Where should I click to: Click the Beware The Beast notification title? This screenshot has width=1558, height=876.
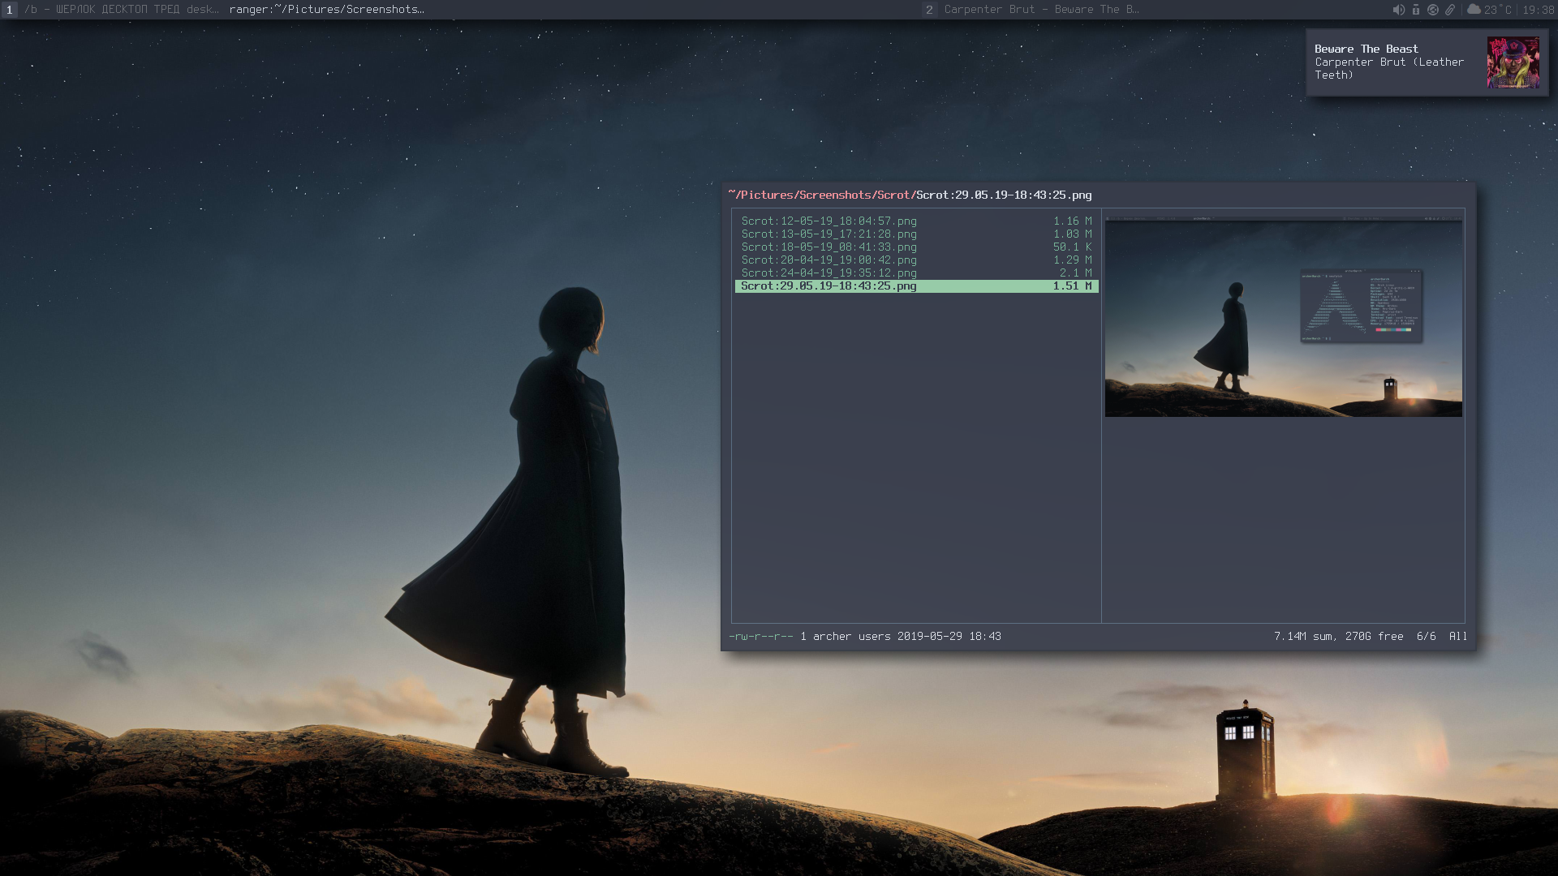1366,49
